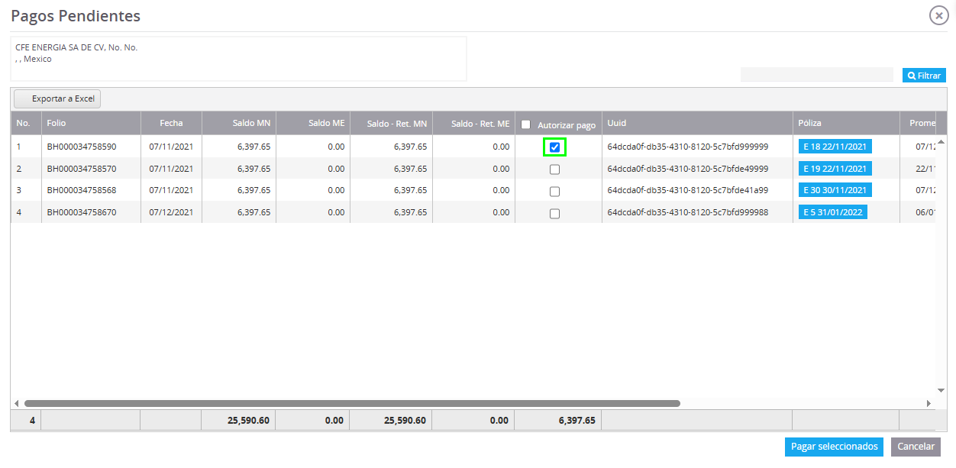The image size is (956, 468).
Task: Sort by the Póliza column header
Action: pyautogui.click(x=846, y=123)
